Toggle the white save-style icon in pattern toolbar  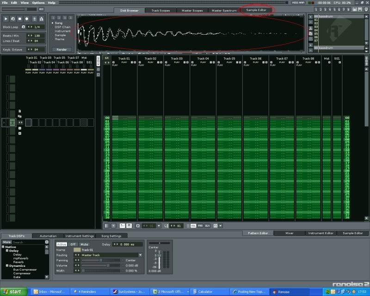tap(129, 226)
